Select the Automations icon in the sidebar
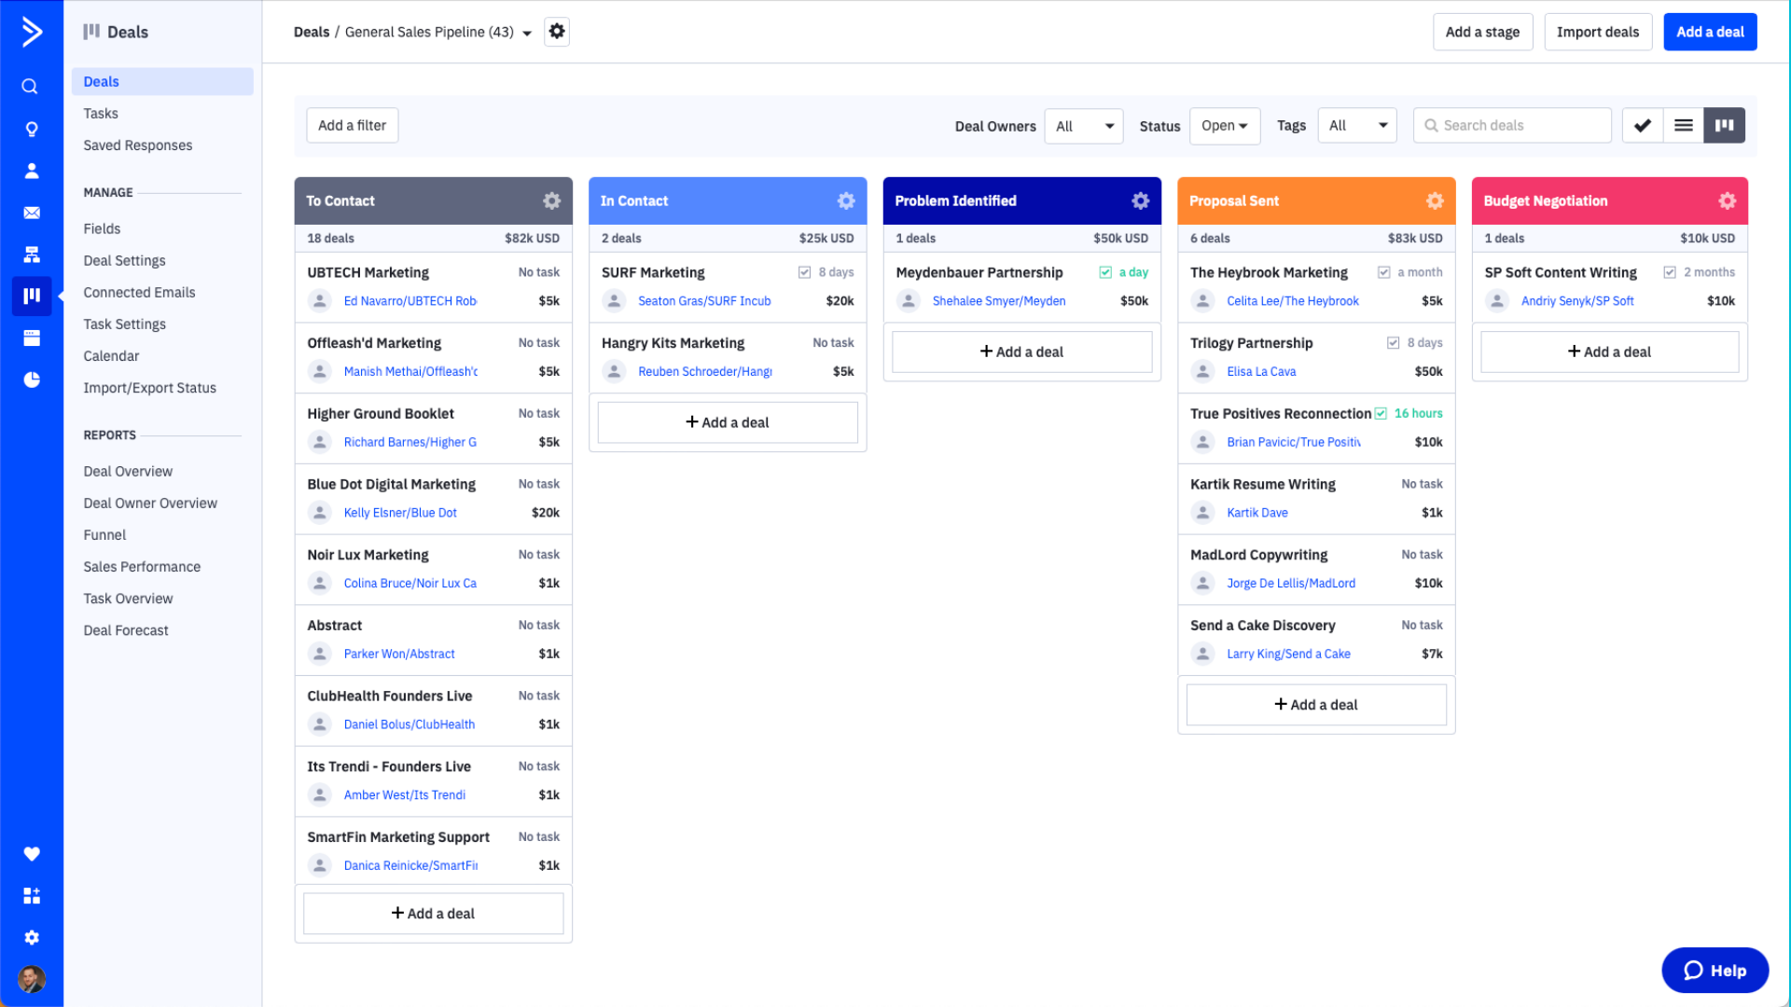1791x1007 pixels. click(x=32, y=255)
